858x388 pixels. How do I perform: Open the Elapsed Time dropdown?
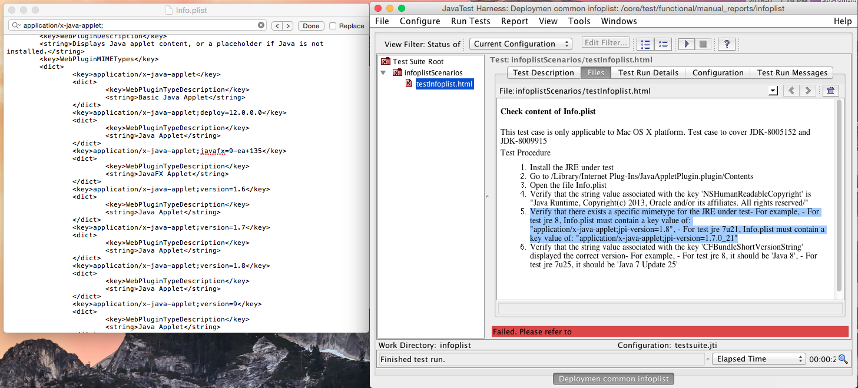point(758,359)
